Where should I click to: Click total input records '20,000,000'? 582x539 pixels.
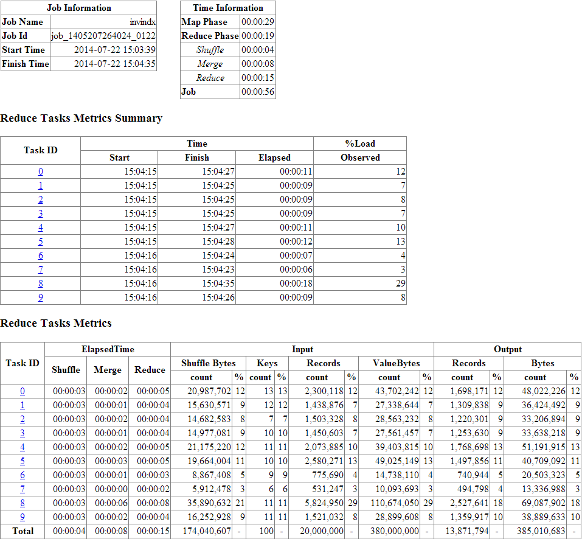pyautogui.click(x=322, y=531)
